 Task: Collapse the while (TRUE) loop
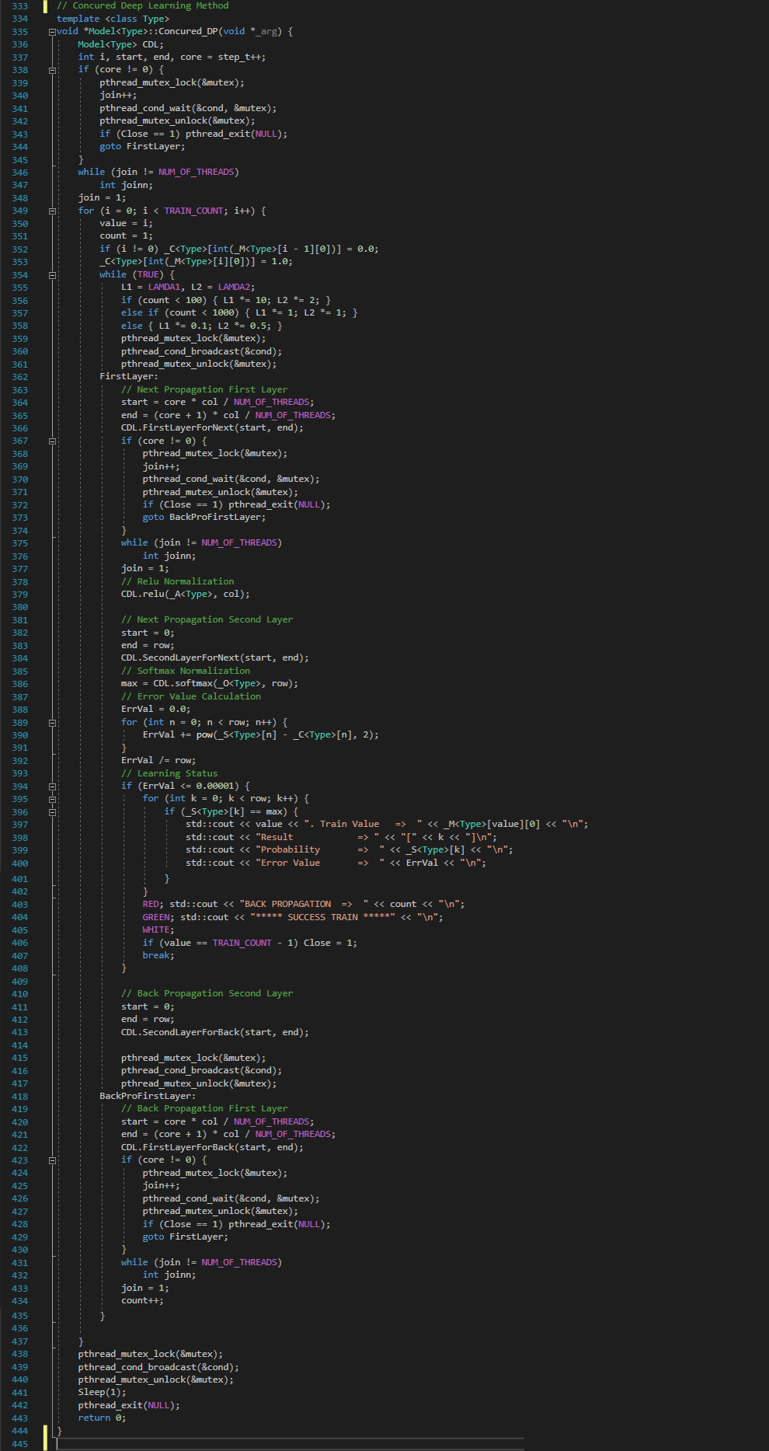pyautogui.click(x=52, y=275)
